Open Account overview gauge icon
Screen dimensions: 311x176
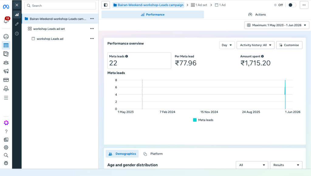coord(6,37)
